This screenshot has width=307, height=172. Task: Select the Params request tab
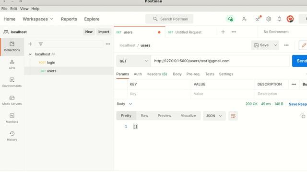click(x=123, y=74)
